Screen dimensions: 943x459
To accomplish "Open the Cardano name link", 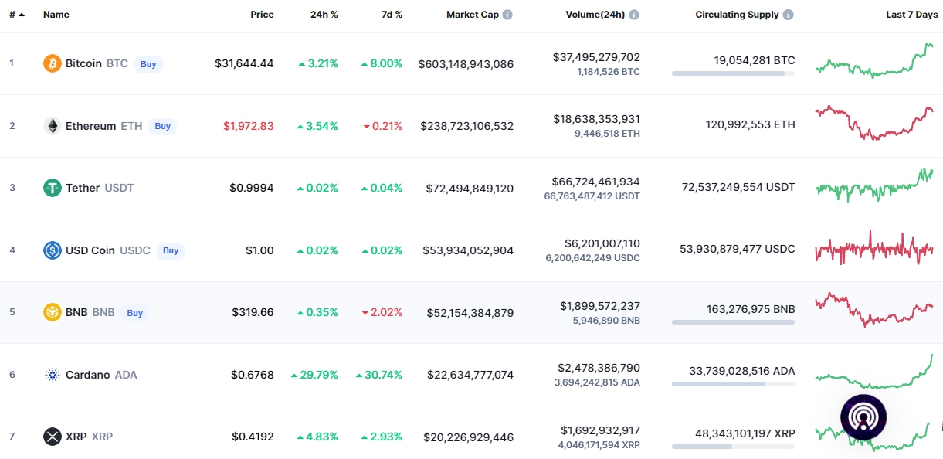I will [x=87, y=375].
